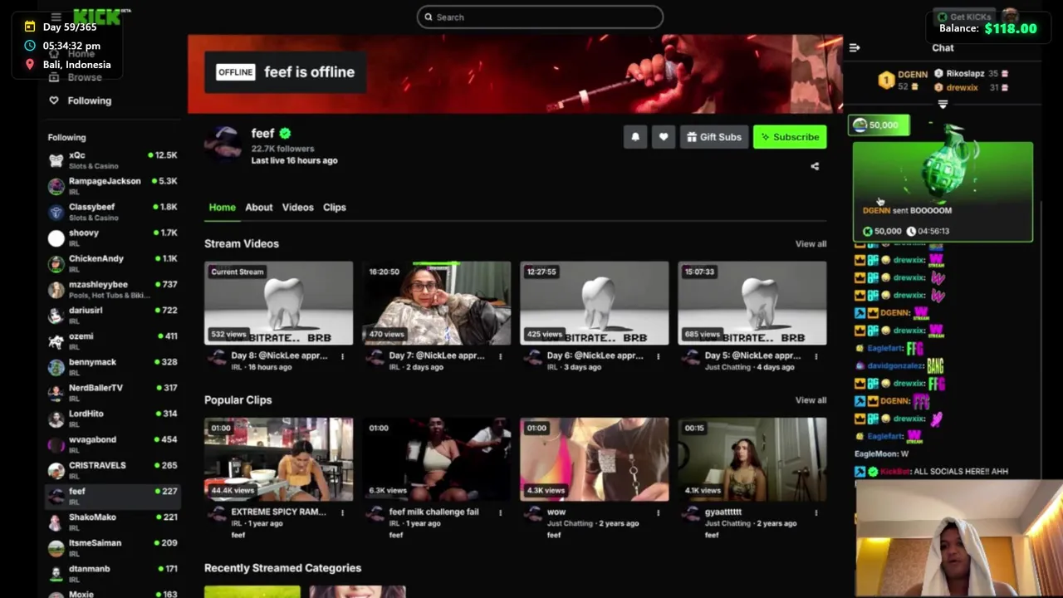Click DGENN on chat leaderboard
The image size is (1063, 598).
click(913, 75)
